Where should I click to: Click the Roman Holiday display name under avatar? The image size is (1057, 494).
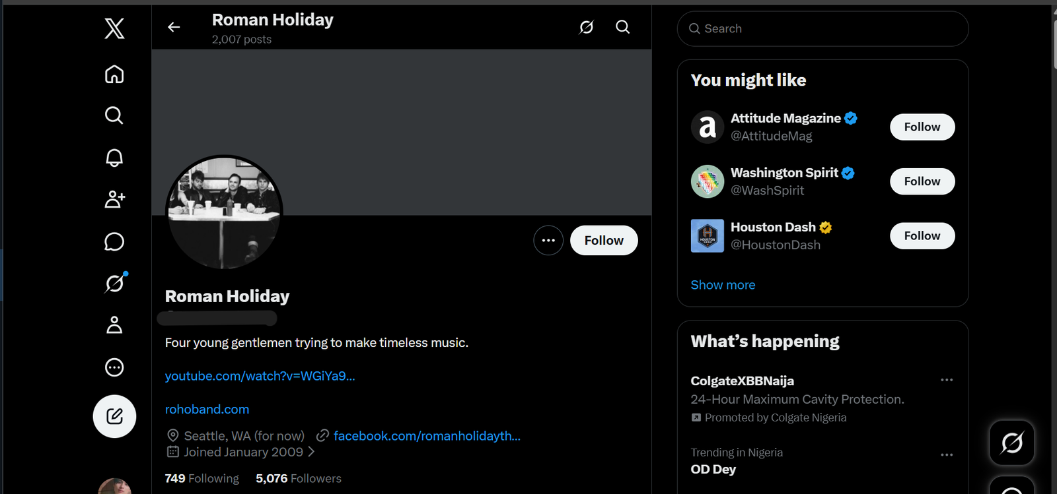[x=227, y=296]
